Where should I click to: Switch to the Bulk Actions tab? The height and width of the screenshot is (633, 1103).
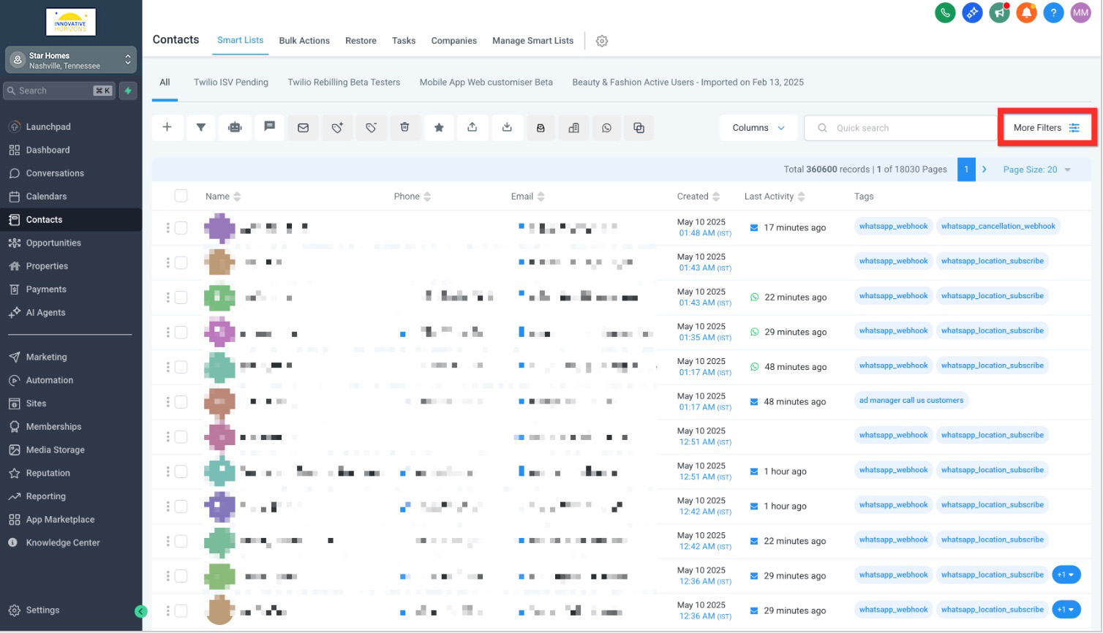click(304, 41)
